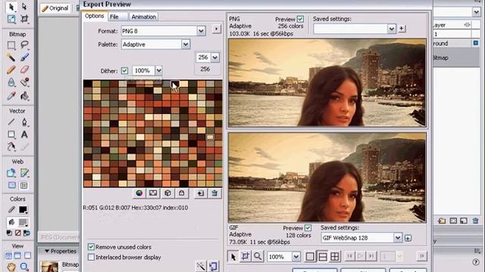This screenshot has height=272, width=485.
Task: Select the Rubber Stamp tool
Action: click(x=24, y=82)
